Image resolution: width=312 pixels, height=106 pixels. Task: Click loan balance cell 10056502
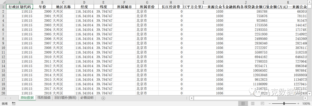(246, 71)
